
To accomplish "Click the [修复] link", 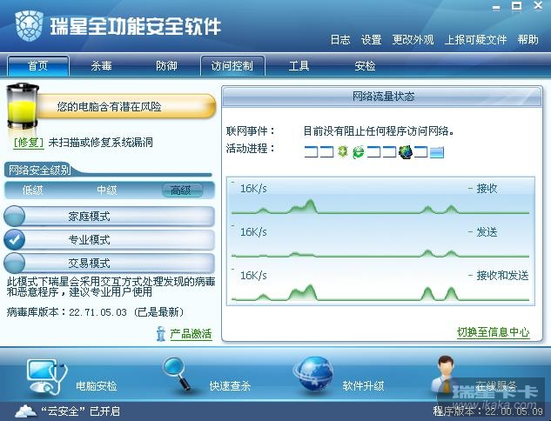I will [x=29, y=142].
